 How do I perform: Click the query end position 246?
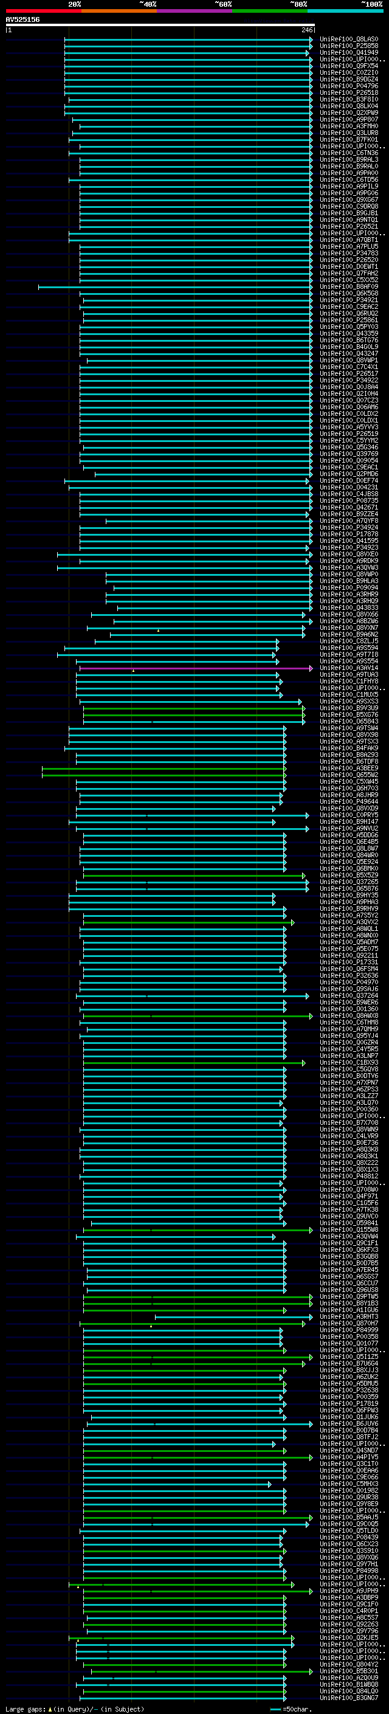point(306,30)
